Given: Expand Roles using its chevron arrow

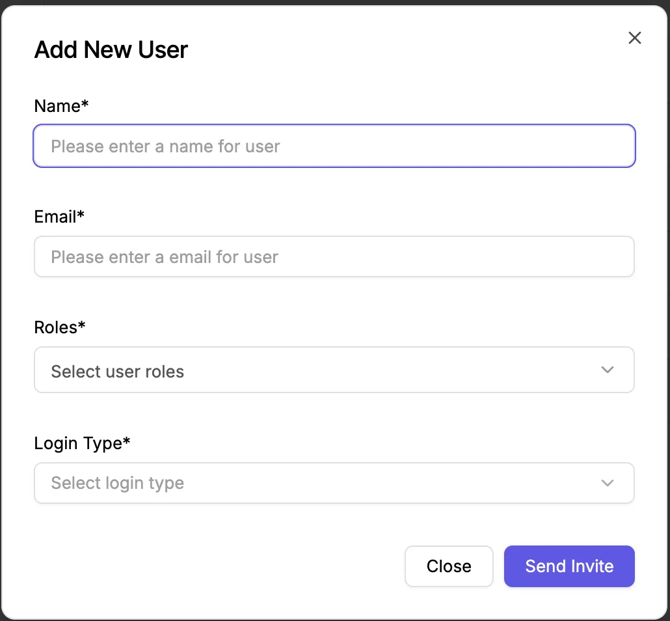Looking at the screenshot, I should coord(607,370).
